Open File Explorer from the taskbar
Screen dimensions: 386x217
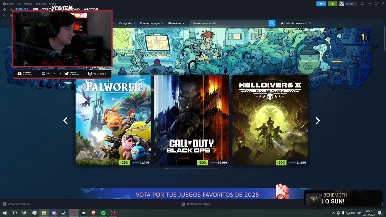click(44, 213)
